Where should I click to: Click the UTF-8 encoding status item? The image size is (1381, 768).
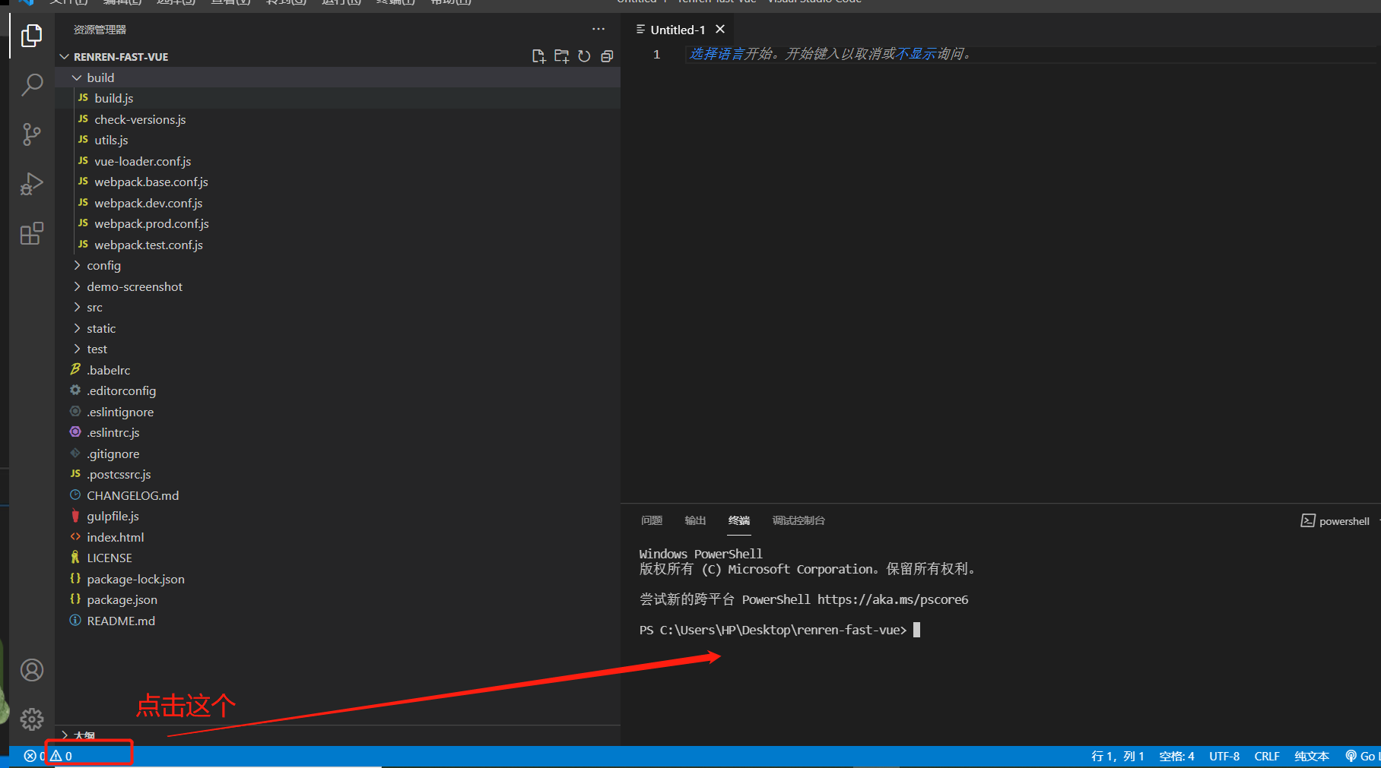[1224, 757]
